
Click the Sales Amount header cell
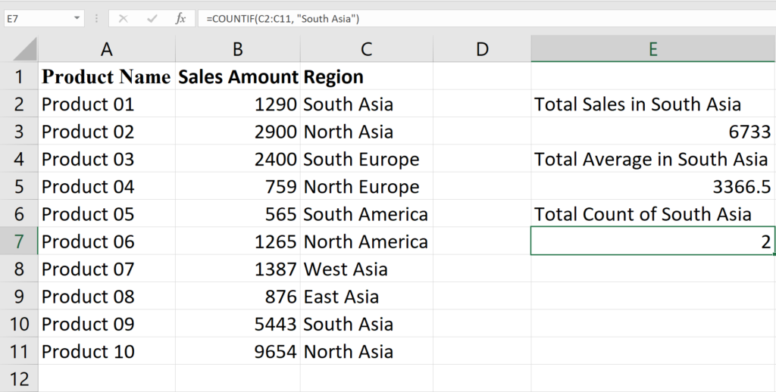point(237,76)
